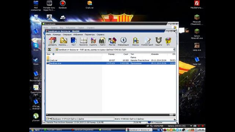Screen dimensions: 235x132
Task: Click the Добавить (Add) toolbar icon
Action: 53,41
